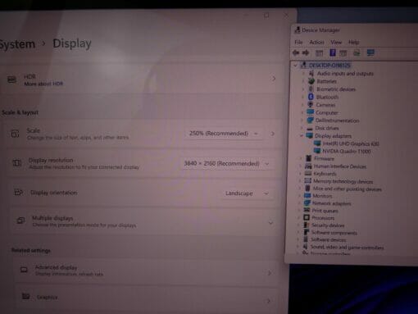Screen dimensions: 418x314
Task: Click the Human Interface Devices icon
Action: coord(308,166)
